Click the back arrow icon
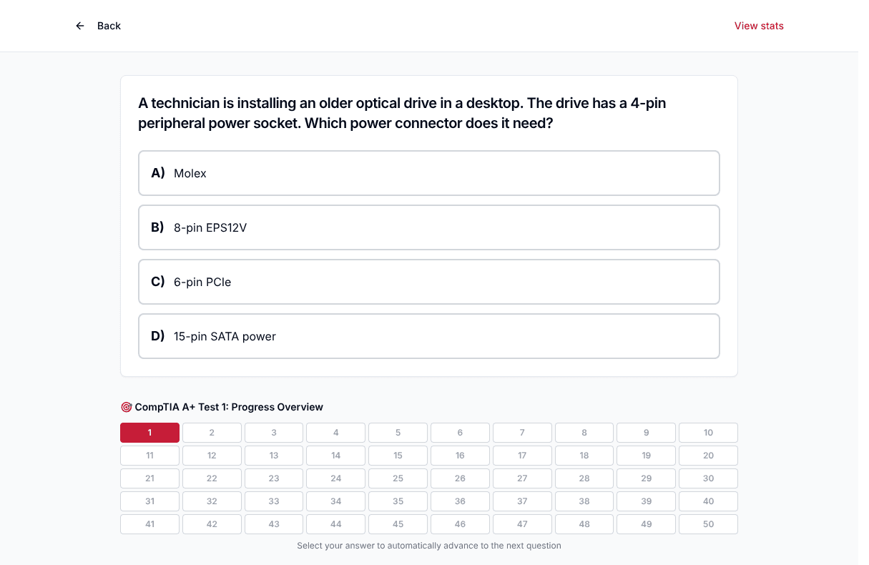Screen dimensions: 869x565 click(80, 26)
